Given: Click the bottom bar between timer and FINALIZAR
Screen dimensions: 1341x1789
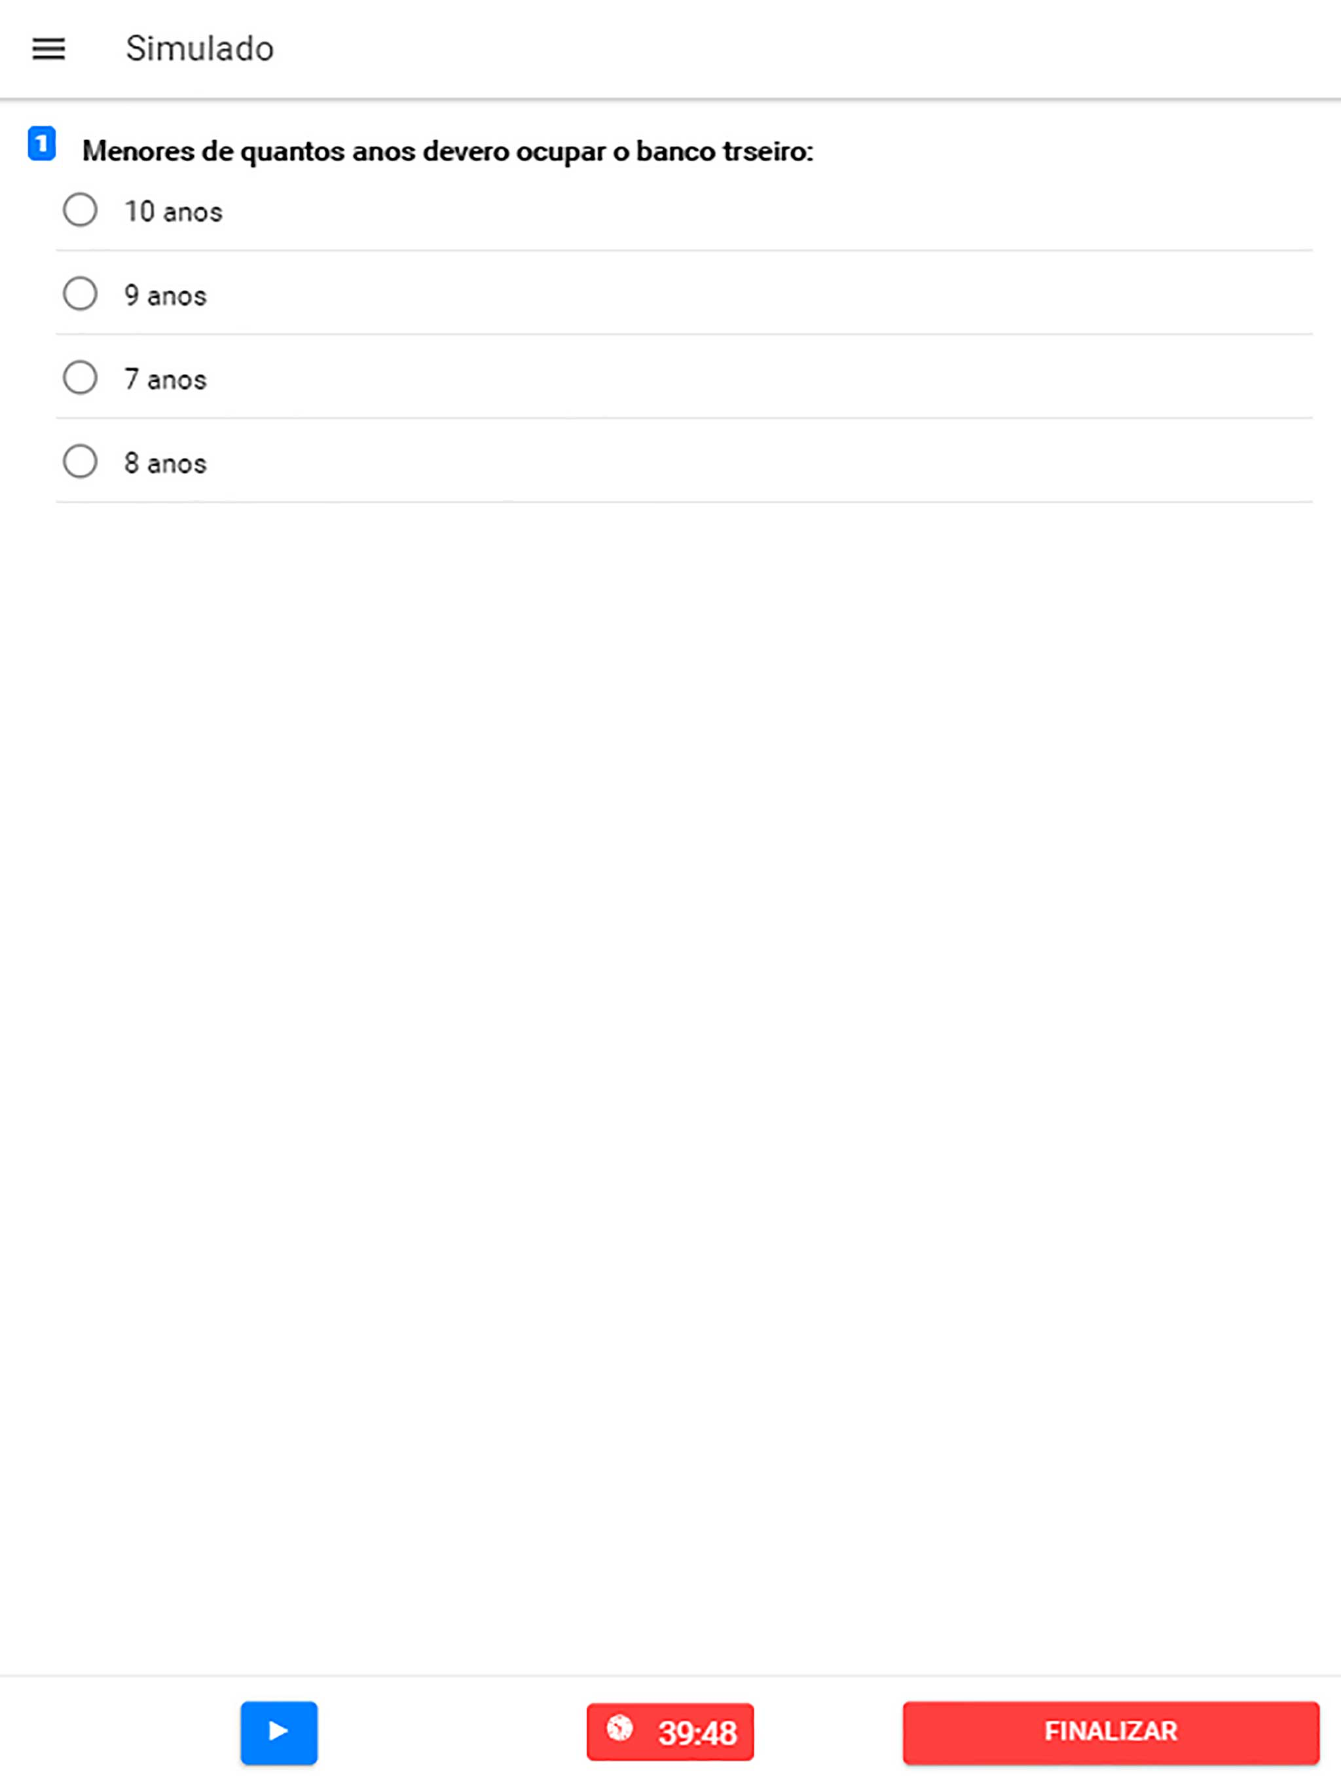Looking at the screenshot, I should coord(828,1731).
